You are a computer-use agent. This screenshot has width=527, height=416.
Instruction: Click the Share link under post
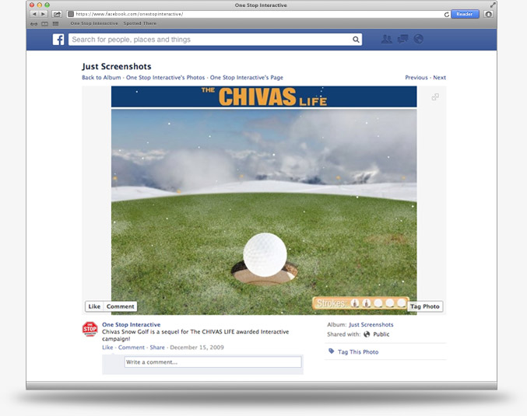click(157, 348)
